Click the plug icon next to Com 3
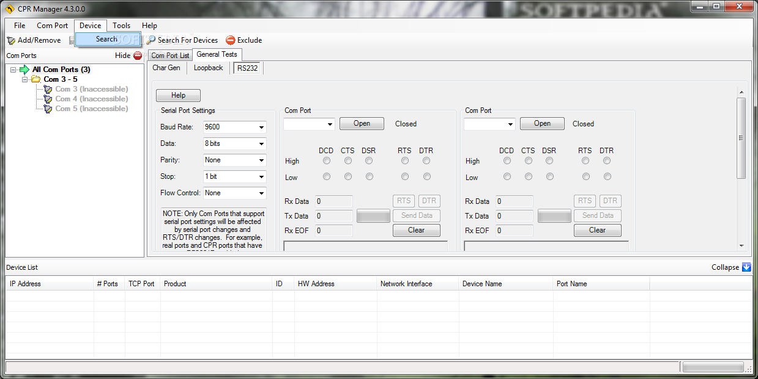758x379 pixels. pyautogui.click(x=48, y=89)
